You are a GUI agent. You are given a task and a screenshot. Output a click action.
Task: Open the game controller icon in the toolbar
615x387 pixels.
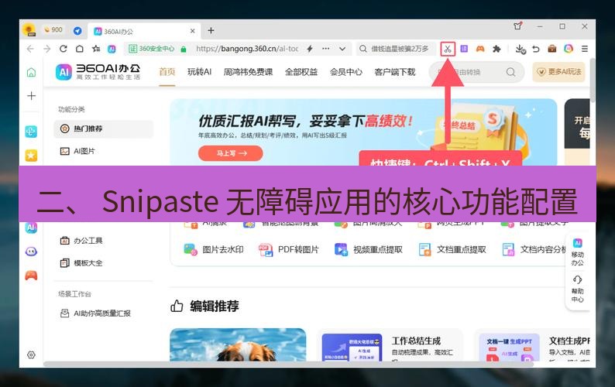480,49
